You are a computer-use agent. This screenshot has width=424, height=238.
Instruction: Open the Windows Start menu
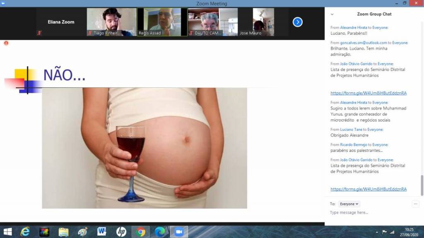(7, 232)
